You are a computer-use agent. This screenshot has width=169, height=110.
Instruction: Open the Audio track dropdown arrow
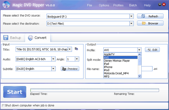point(53,59)
